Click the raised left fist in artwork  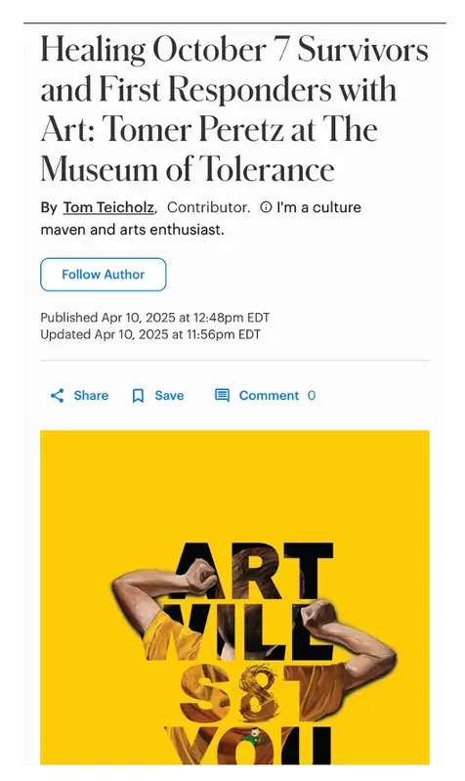(201, 576)
